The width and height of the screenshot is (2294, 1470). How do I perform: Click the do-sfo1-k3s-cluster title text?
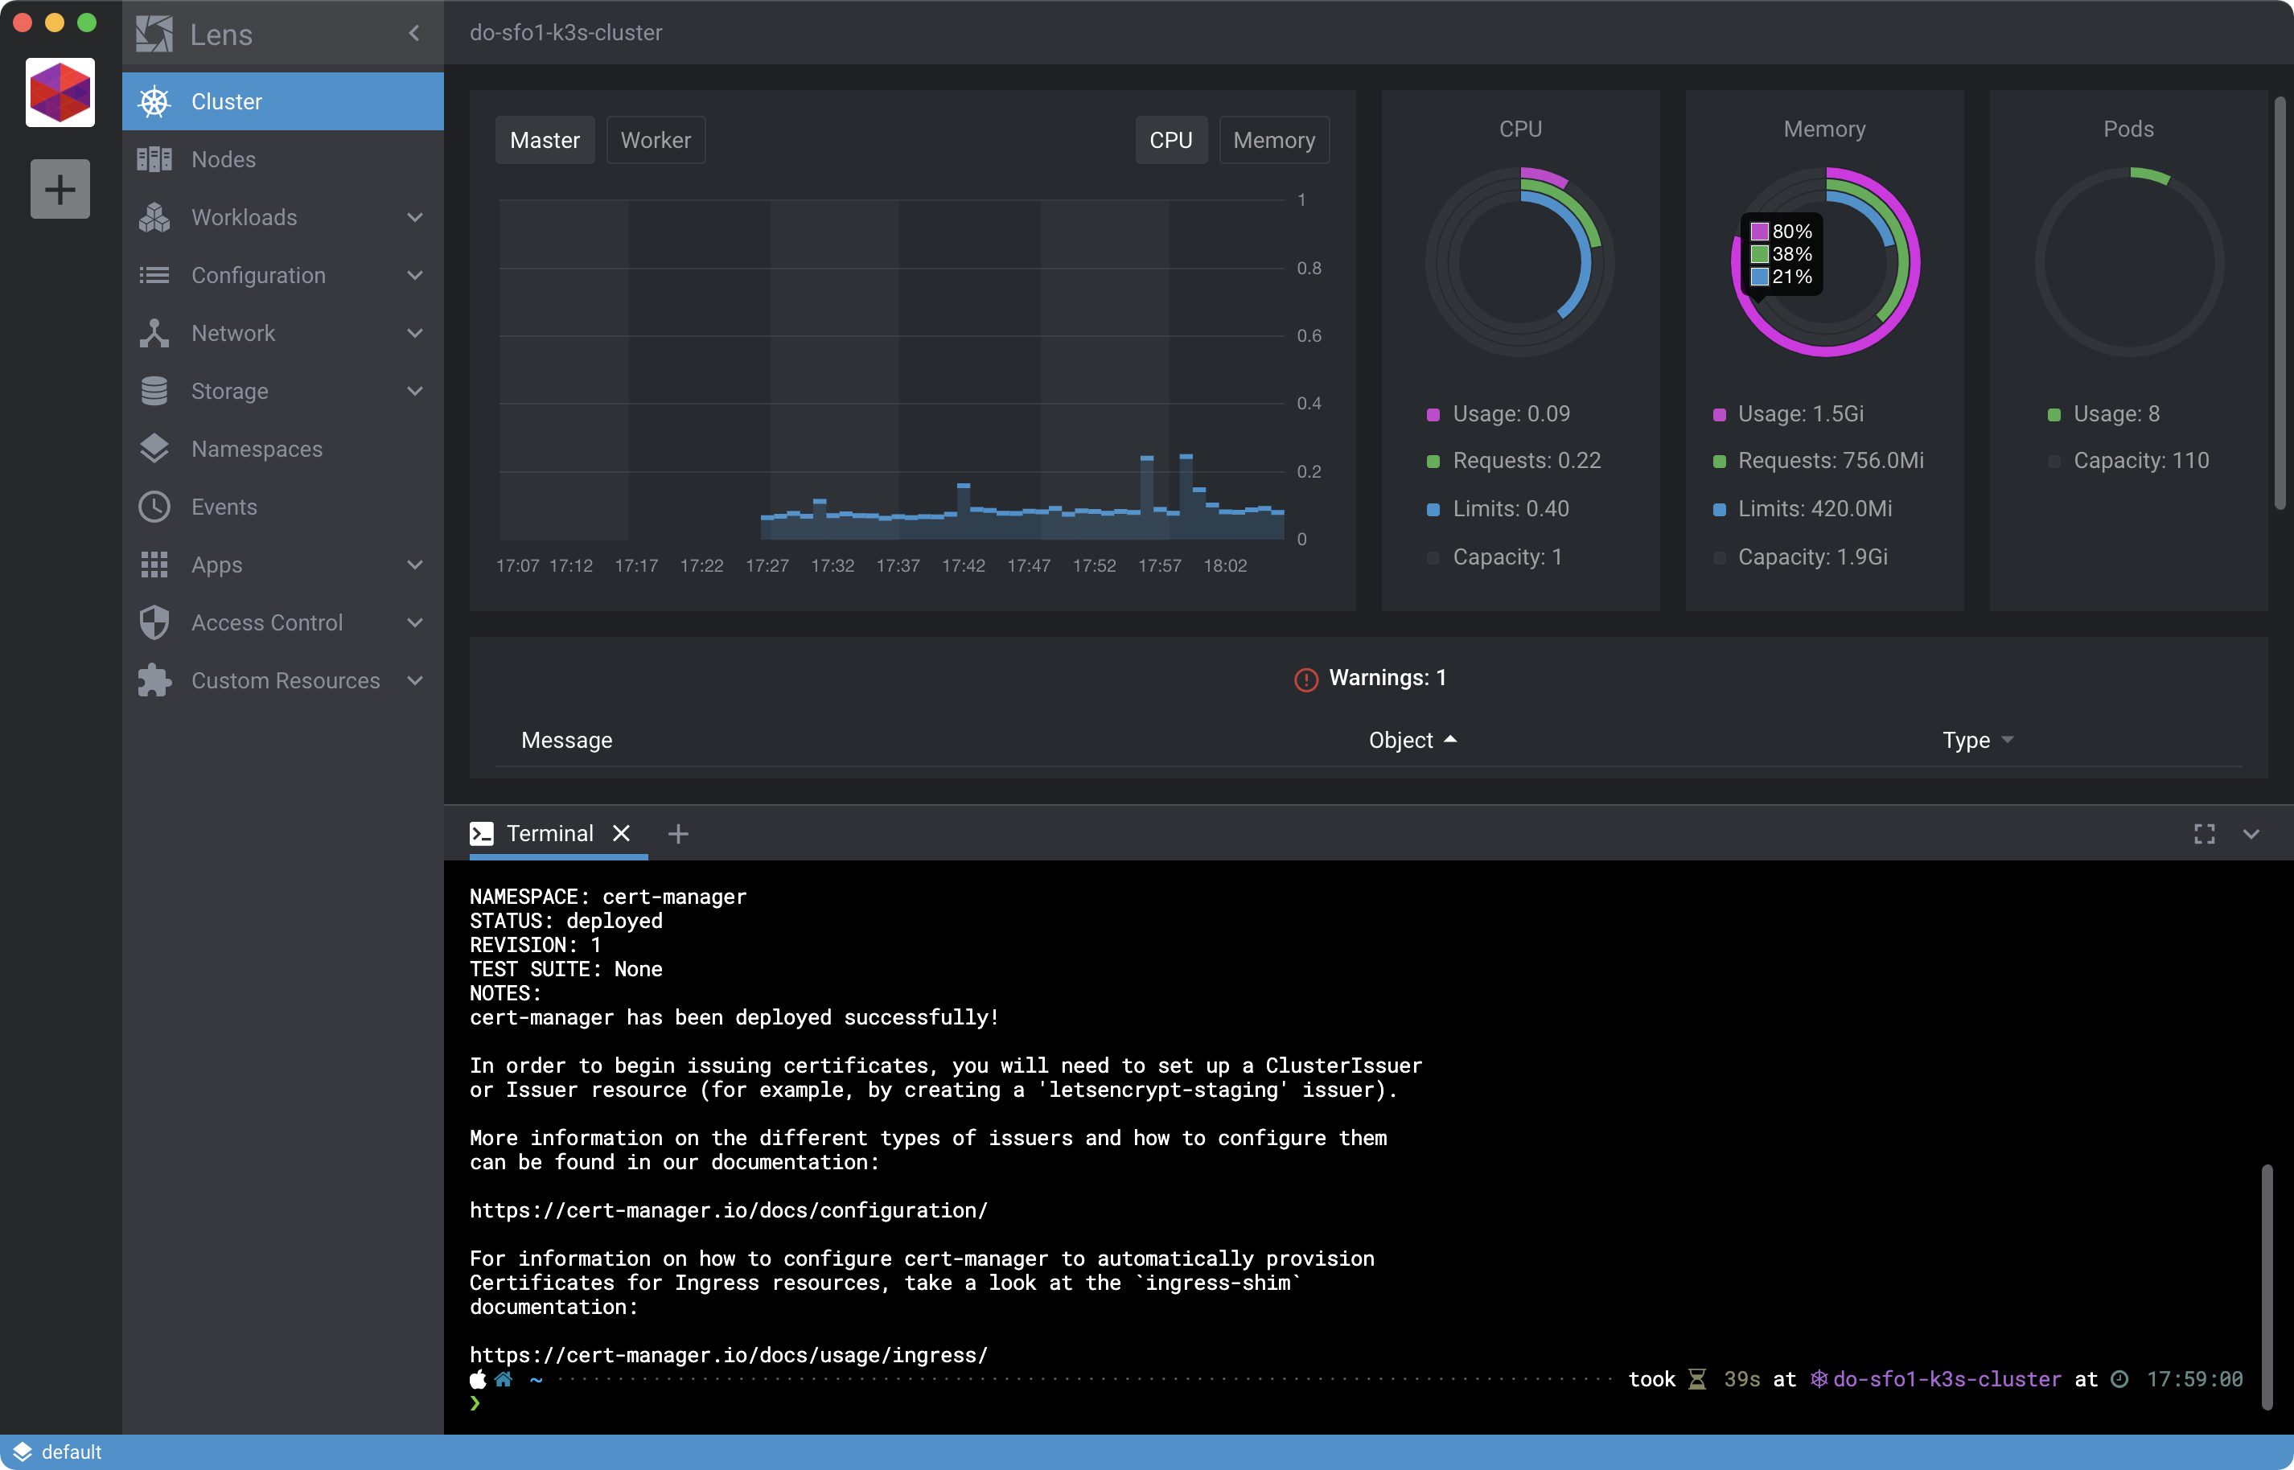point(565,32)
